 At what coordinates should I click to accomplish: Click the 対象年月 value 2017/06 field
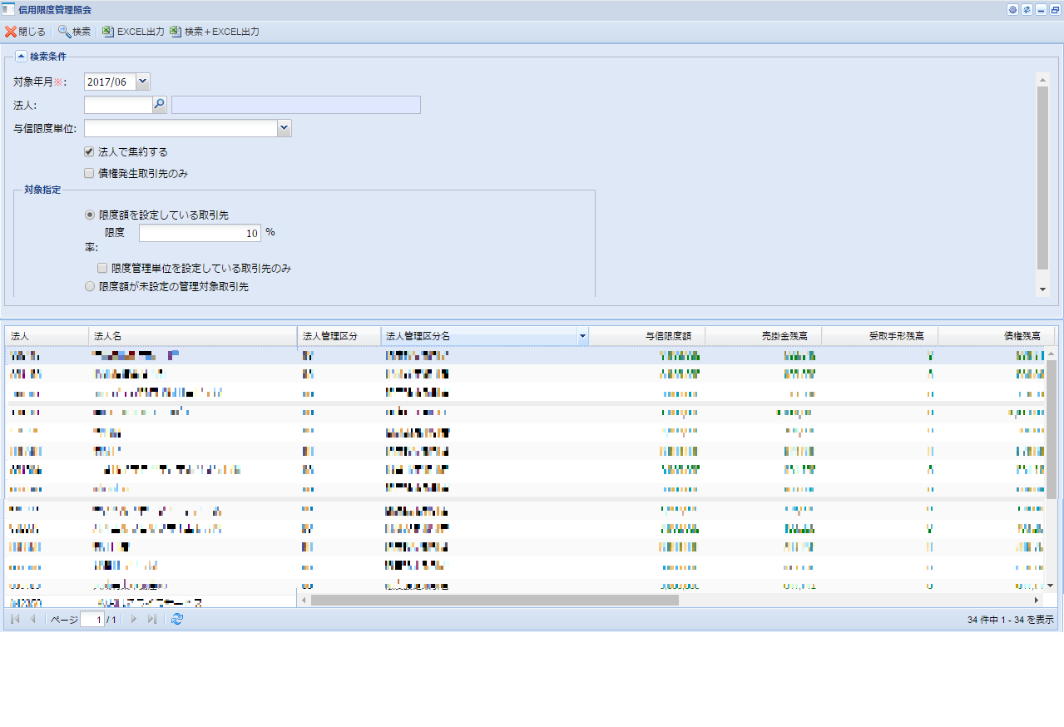(110, 82)
